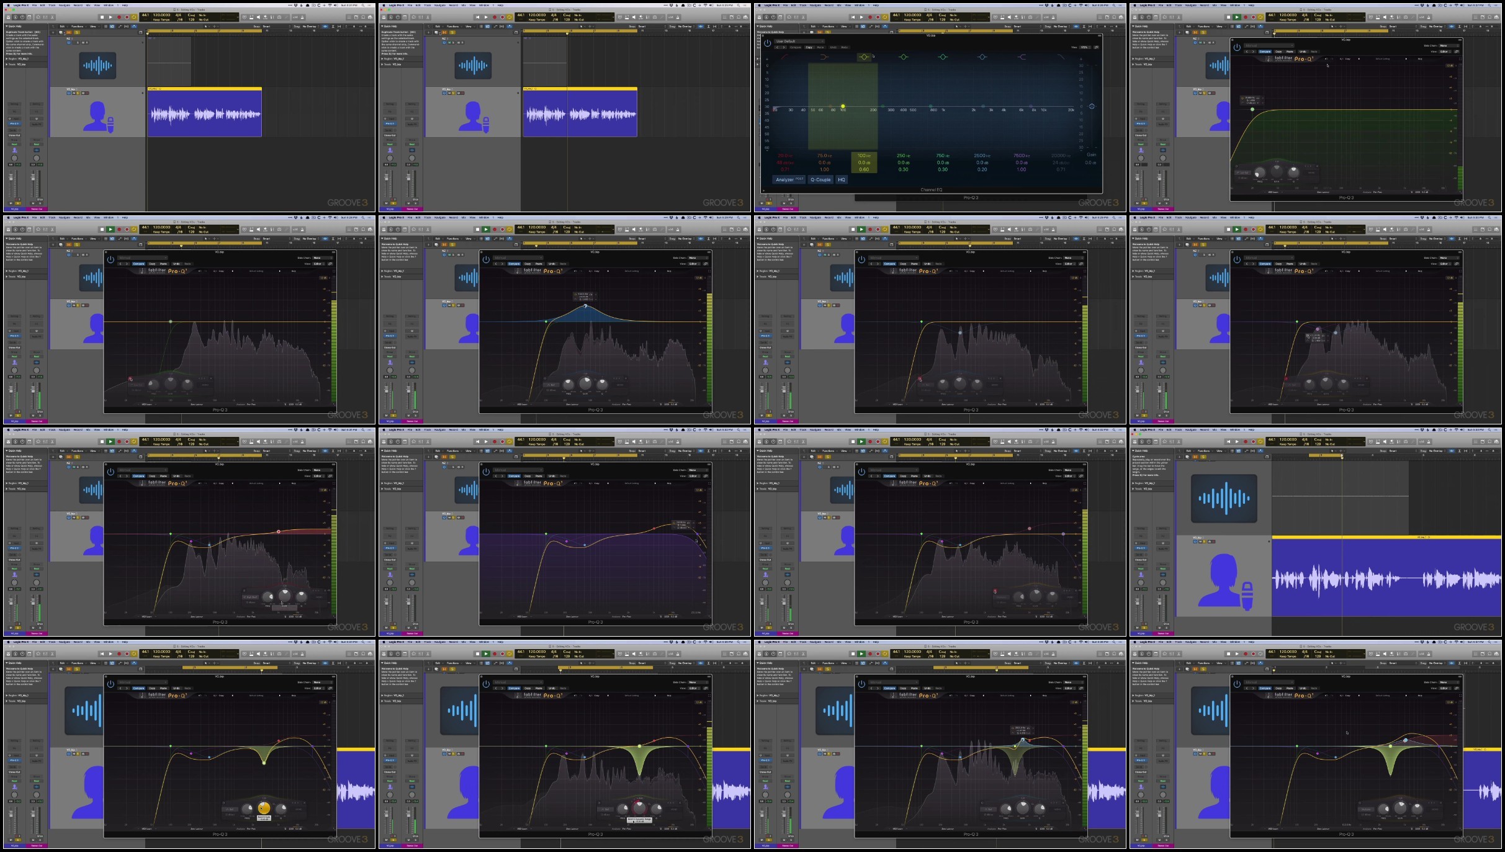Viewport: 1505px width, 852px height.
Task: In zoomed waveform frame, click the VO_bip channel volume fader
Action: (x=1138, y=601)
